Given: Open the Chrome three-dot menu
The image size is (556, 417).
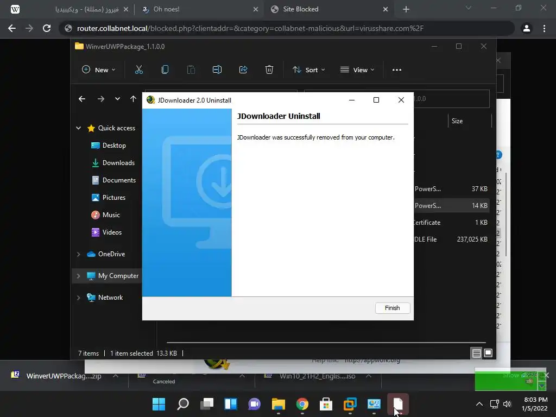Looking at the screenshot, I should click(x=544, y=28).
